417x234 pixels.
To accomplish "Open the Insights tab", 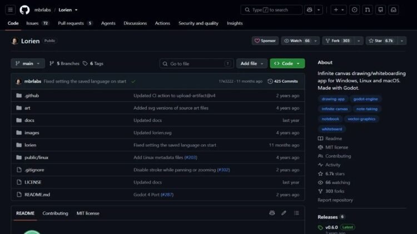I will pos(235,23).
